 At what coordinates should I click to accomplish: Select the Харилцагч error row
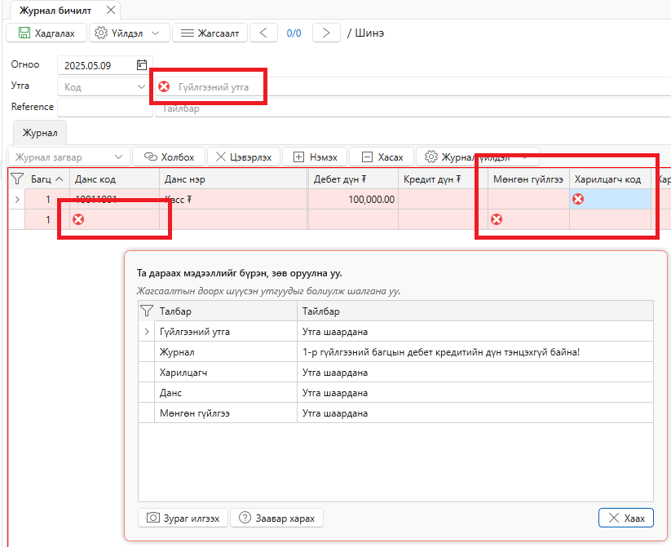(396, 373)
